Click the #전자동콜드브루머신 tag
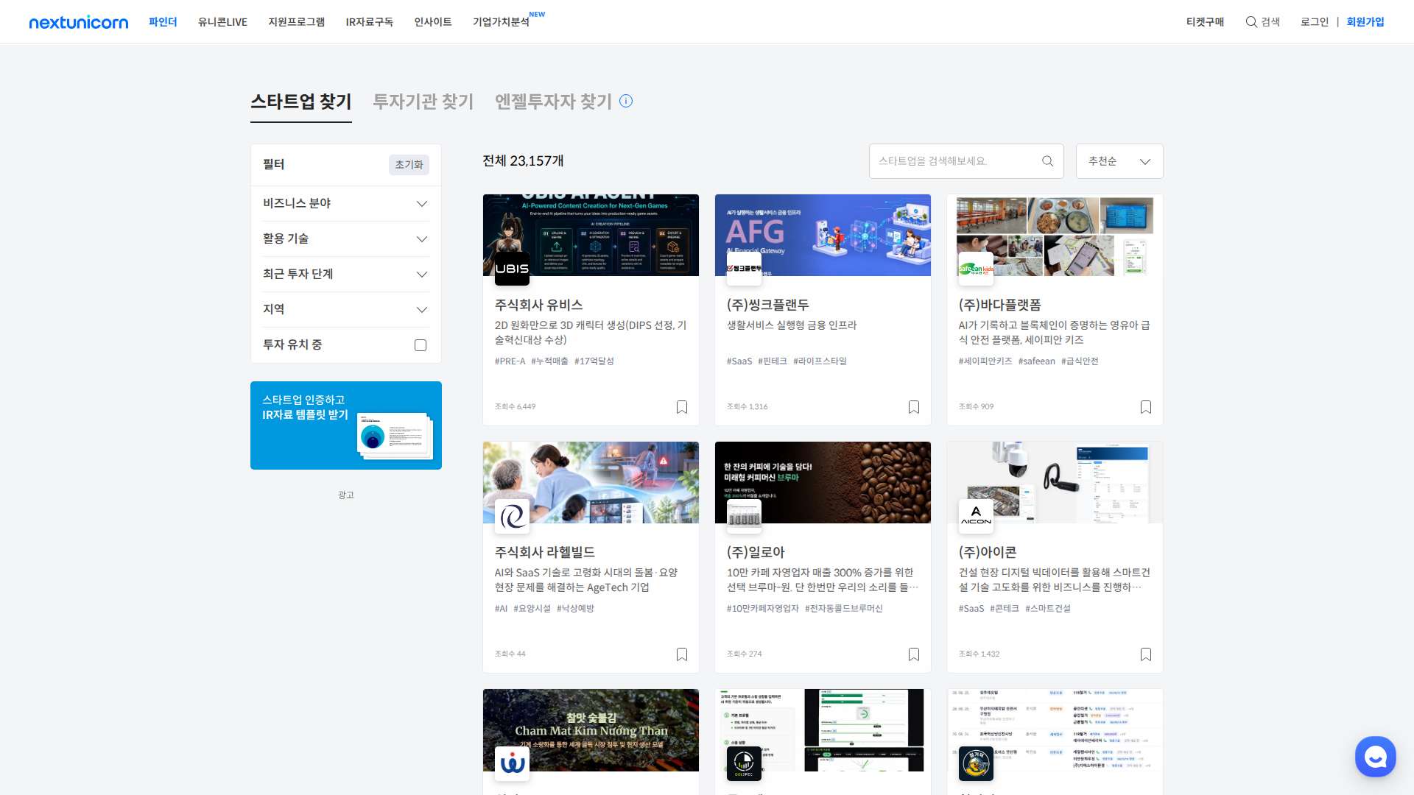Viewport: 1414px width, 795px height. tap(844, 609)
